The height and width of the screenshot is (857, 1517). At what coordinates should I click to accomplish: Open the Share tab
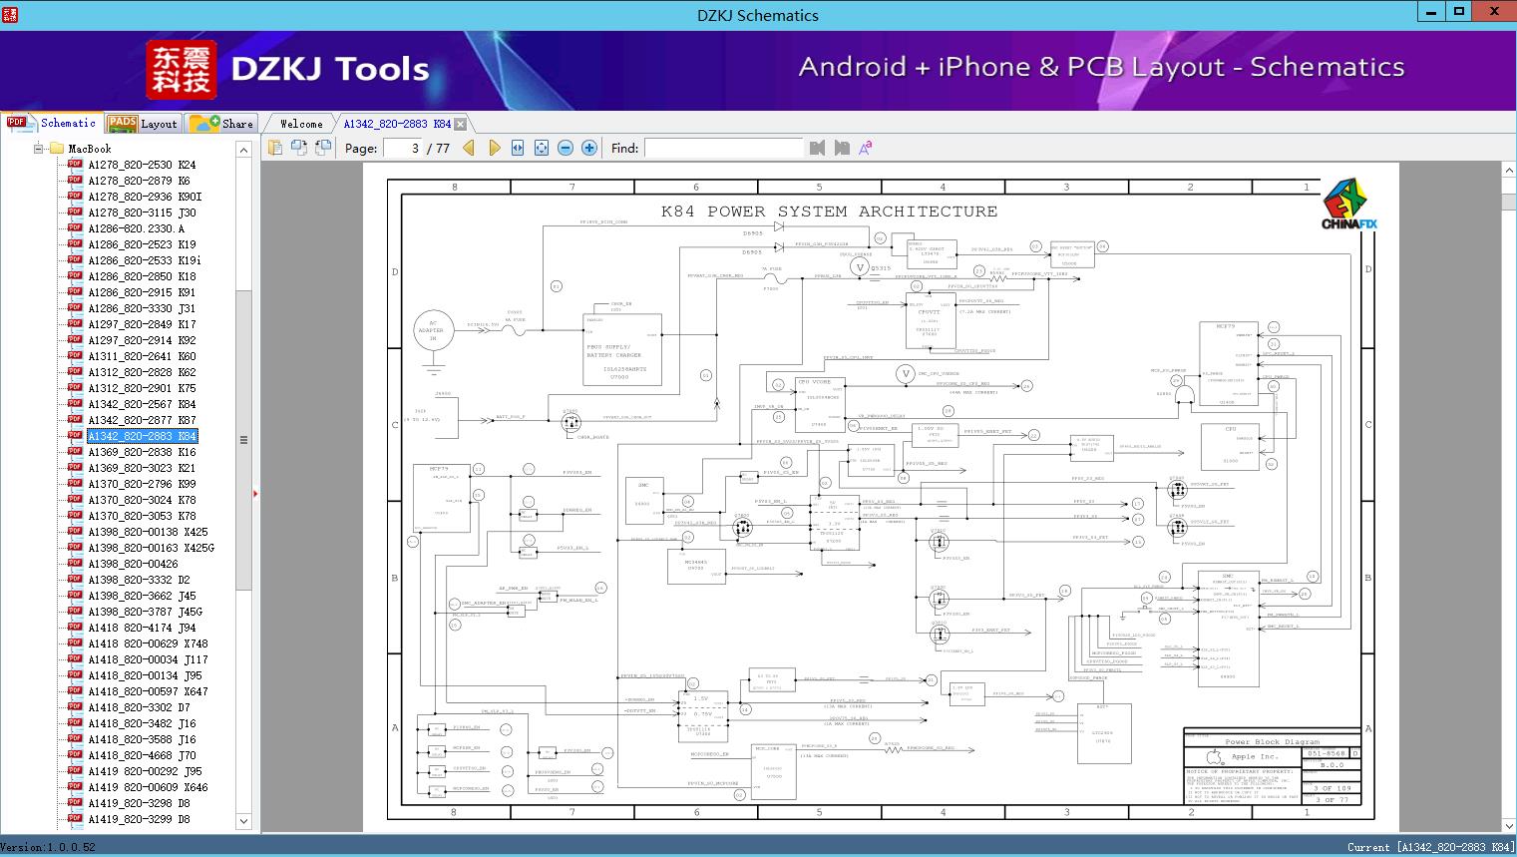[221, 124]
